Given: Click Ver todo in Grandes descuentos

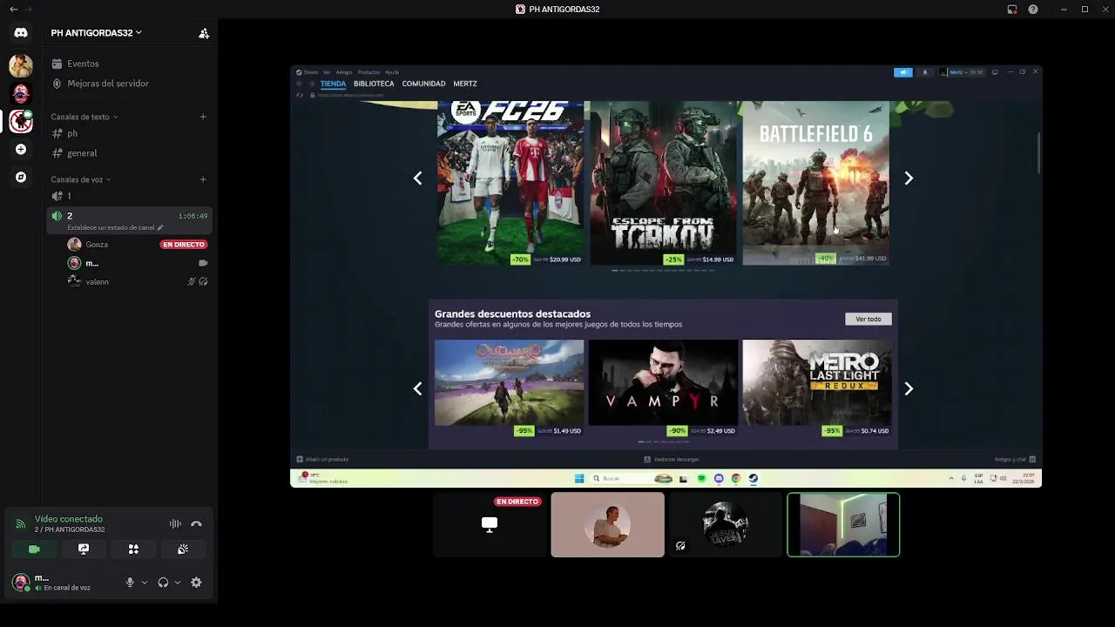Looking at the screenshot, I should click(868, 319).
